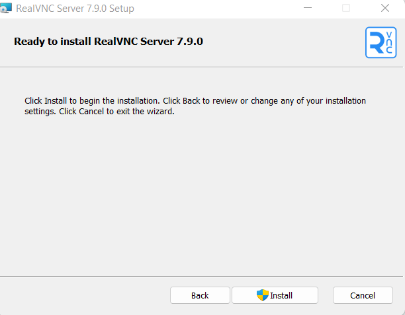Viewport: 405px width, 315px height.
Task: Click the setup installer icon in title bar
Action: tap(6, 8)
